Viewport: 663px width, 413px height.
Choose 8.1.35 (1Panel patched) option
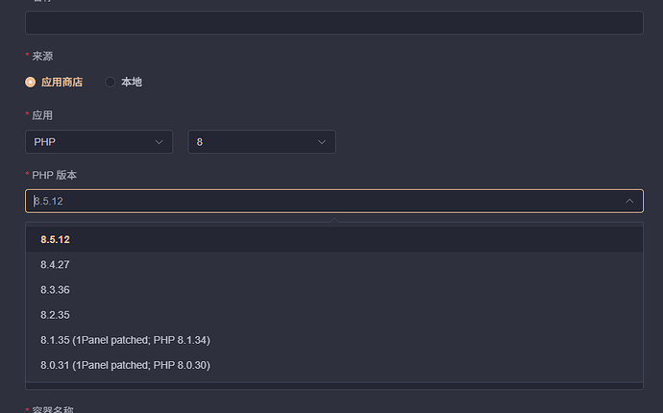click(334, 340)
